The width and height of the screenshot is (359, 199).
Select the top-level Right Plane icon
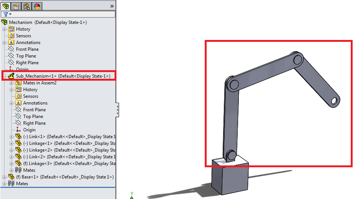pos(11,62)
